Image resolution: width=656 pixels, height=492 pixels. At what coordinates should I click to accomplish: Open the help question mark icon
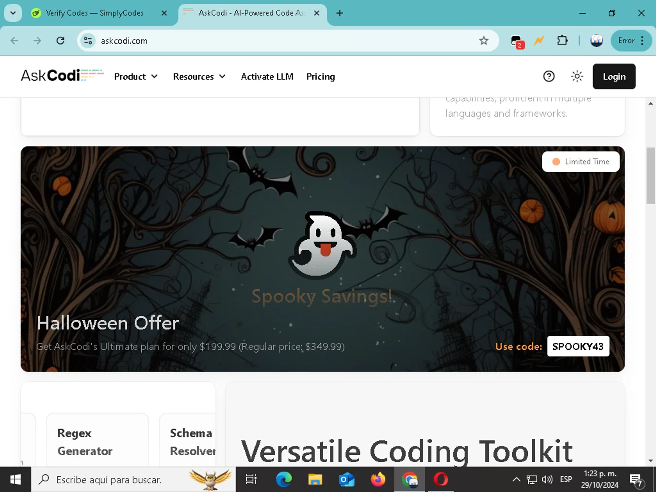tap(549, 77)
